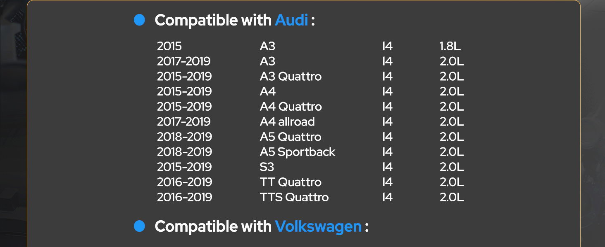The height and width of the screenshot is (247, 605).
Task: Click the A5 Quattro model entry
Action: pyautogui.click(x=291, y=137)
